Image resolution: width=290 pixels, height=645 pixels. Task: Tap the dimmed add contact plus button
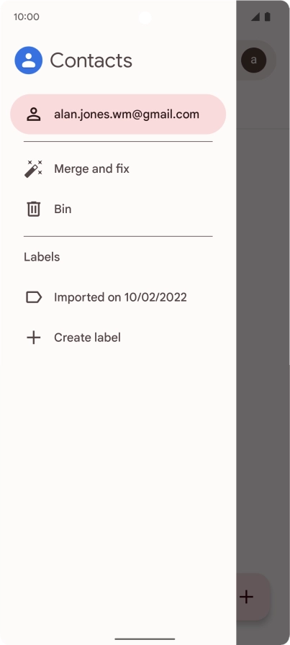[253, 597]
